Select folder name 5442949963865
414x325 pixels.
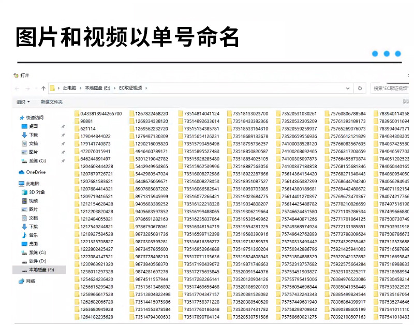[x=152, y=166]
